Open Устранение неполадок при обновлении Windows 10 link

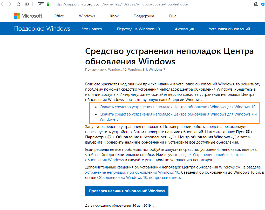(x=132, y=172)
